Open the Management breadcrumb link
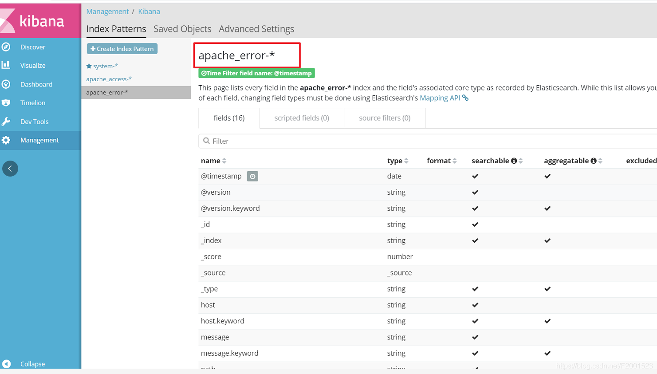This screenshot has width=657, height=374. (x=107, y=12)
